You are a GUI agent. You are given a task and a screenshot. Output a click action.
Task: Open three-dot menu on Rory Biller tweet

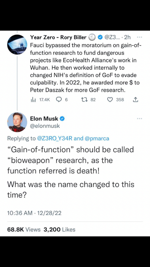click(139, 37)
